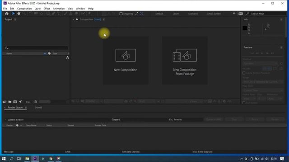Click the Project search magnifier icon
The image size is (289, 162).
pos(6,48)
